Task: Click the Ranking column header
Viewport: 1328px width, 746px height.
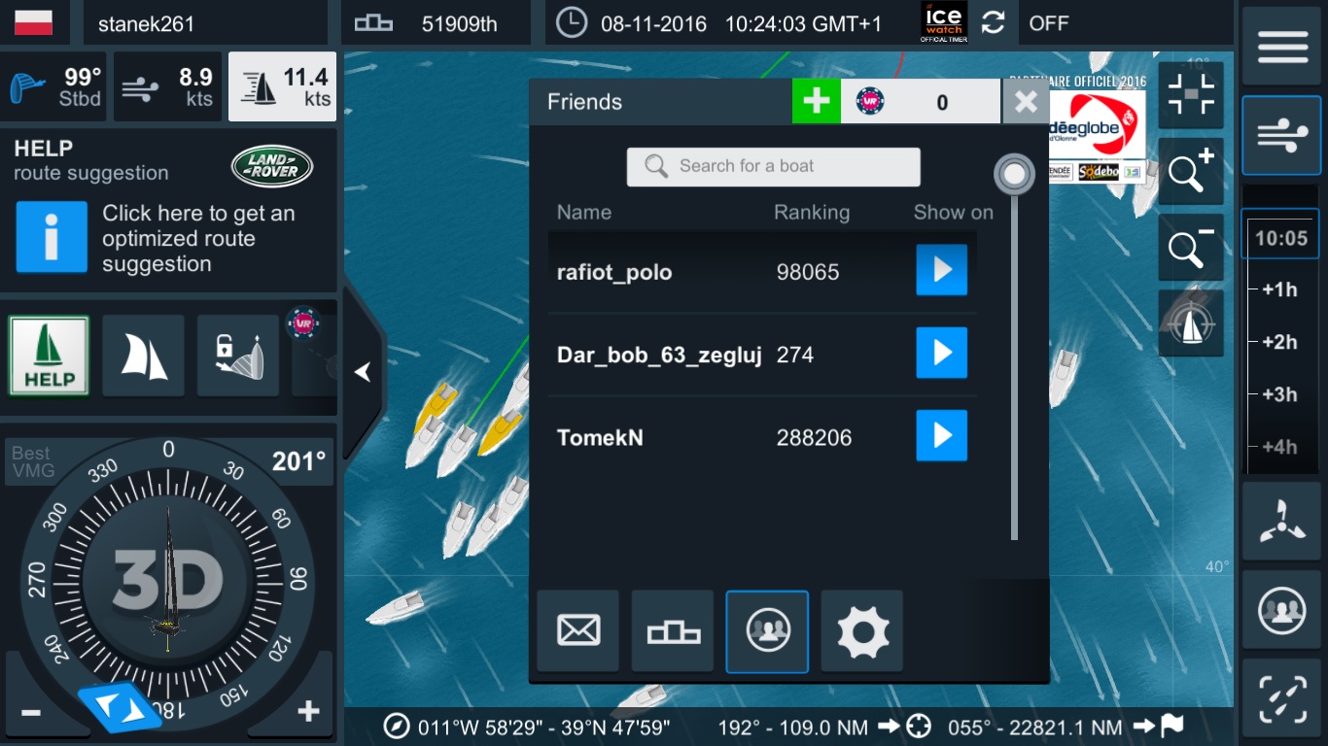Action: point(812,213)
